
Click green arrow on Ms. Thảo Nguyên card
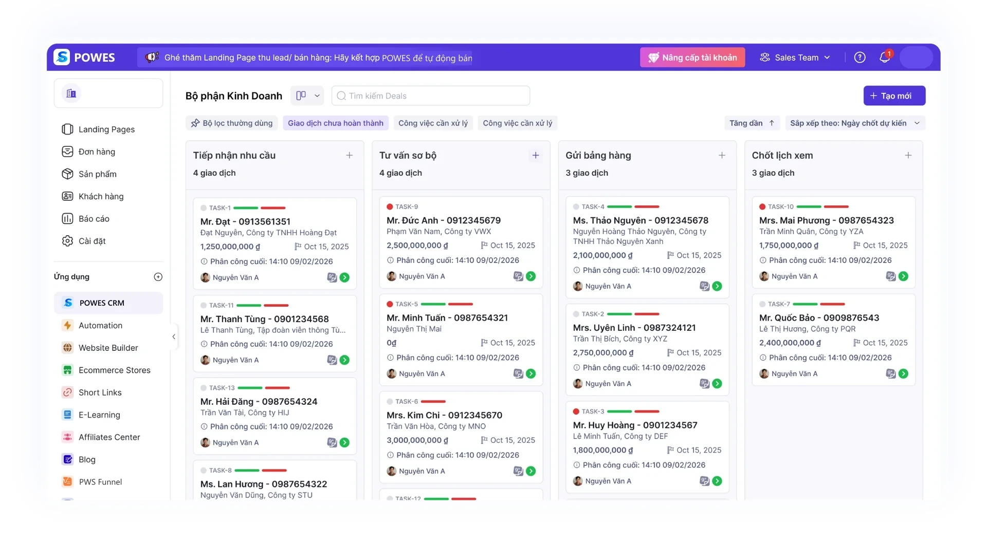(717, 286)
